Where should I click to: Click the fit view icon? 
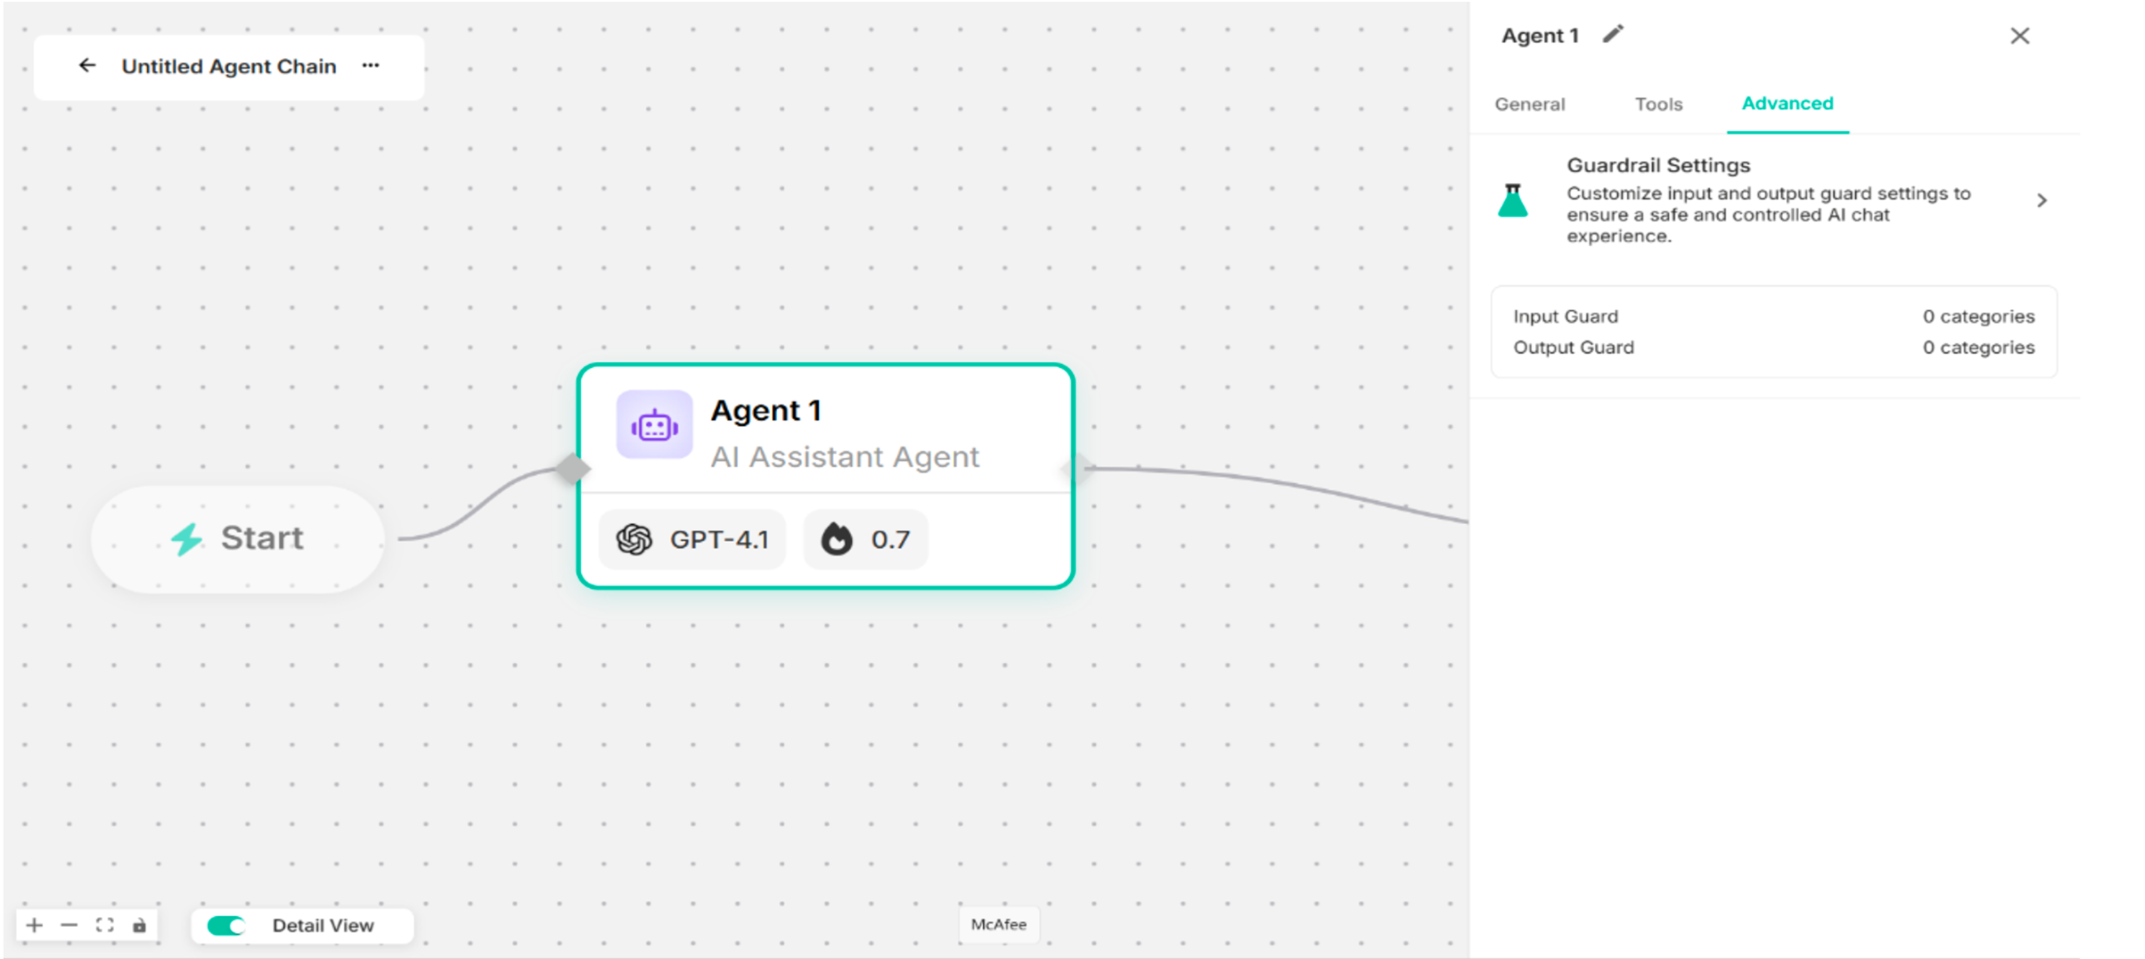click(105, 925)
